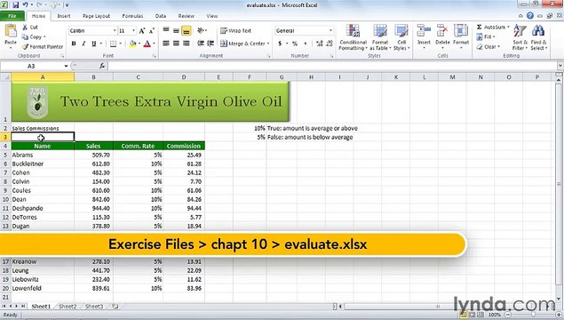
Task: Apply dollar accounting number format
Action: [280, 44]
